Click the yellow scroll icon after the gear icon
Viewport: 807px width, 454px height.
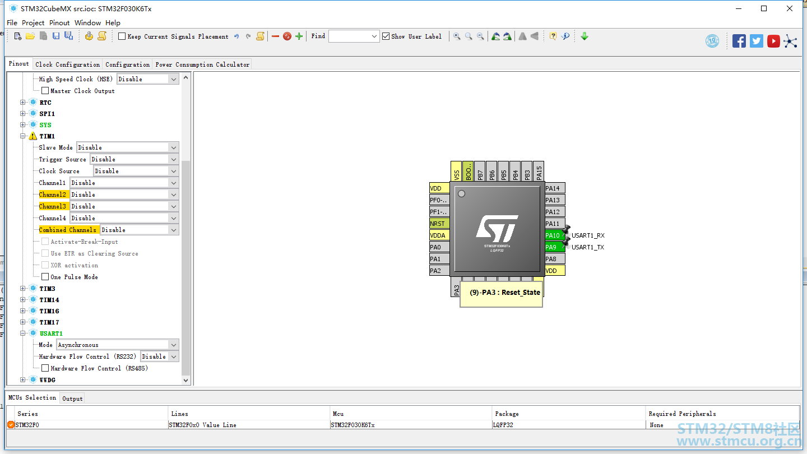pyautogui.click(x=102, y=36)
